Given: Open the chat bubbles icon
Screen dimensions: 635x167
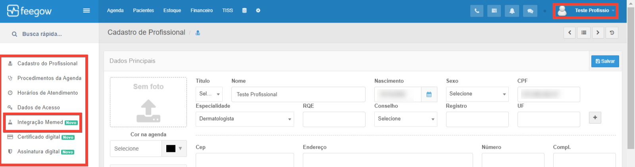Looking at the screenshot, I should click(x=530, y=11).
